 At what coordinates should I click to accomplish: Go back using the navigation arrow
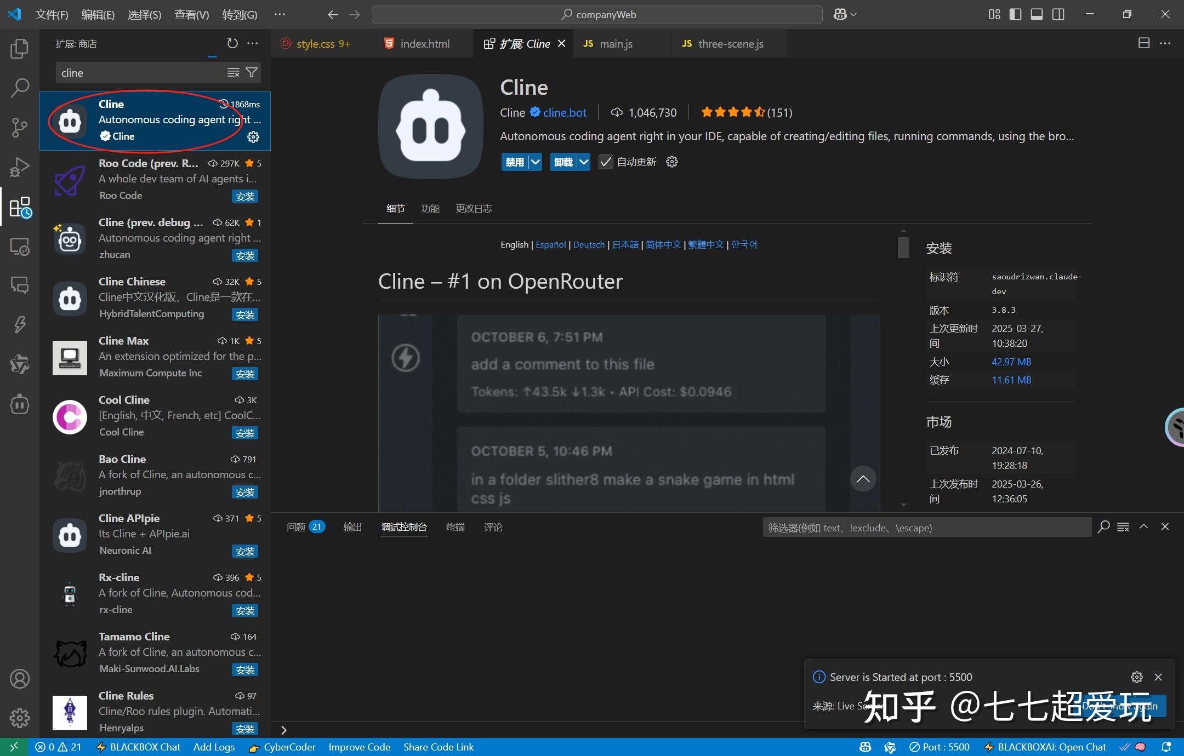[x=333, y=14]
